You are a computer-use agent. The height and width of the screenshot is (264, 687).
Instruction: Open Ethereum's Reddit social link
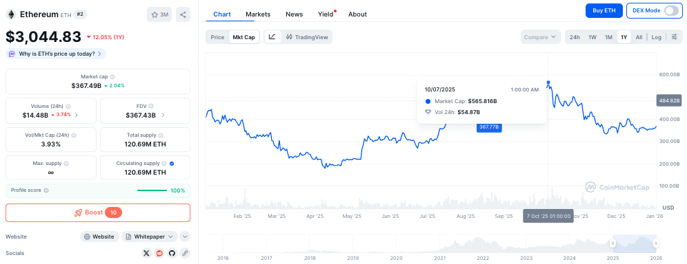(x=159, y=253)
